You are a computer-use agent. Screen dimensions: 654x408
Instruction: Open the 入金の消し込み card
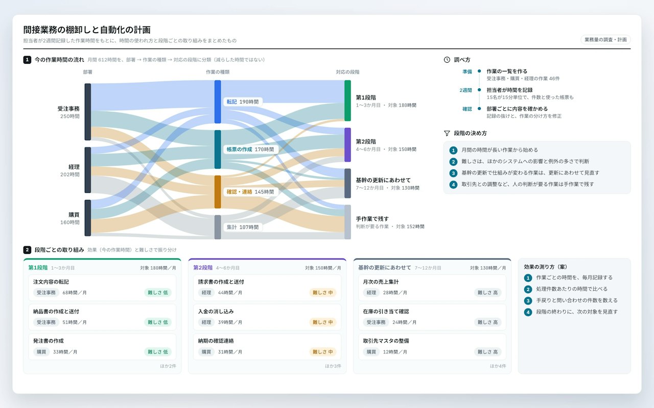point(267,317)
